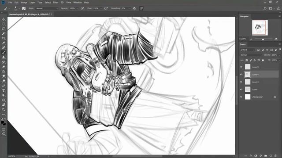This screenshot has width=282, height=158.
Task: Select the History Brush tool
Action: pos(4,62)
